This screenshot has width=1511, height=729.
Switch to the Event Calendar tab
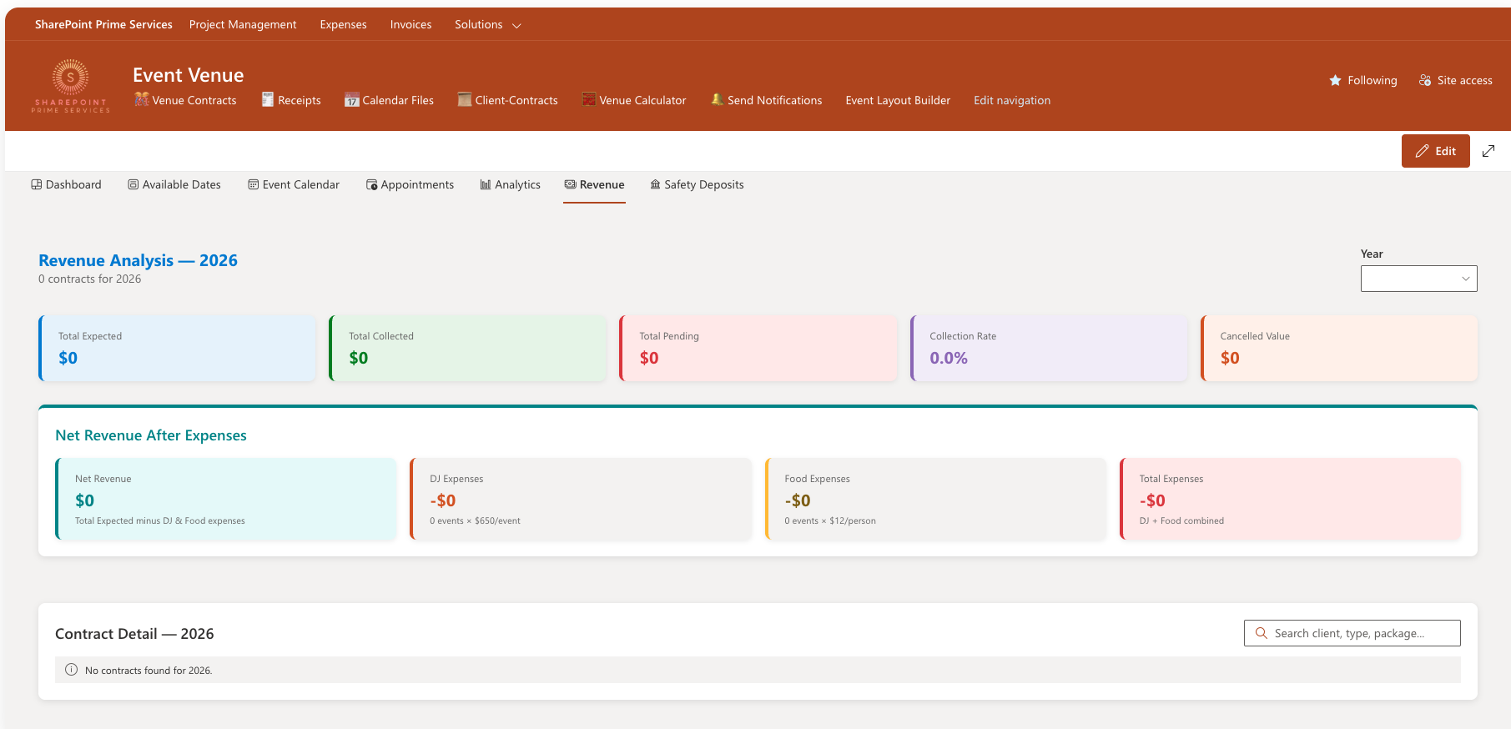tap(294, 184)
